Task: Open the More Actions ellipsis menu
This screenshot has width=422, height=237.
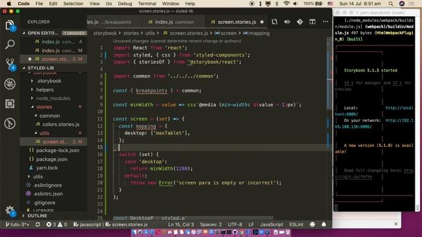Action: (325, 22)
